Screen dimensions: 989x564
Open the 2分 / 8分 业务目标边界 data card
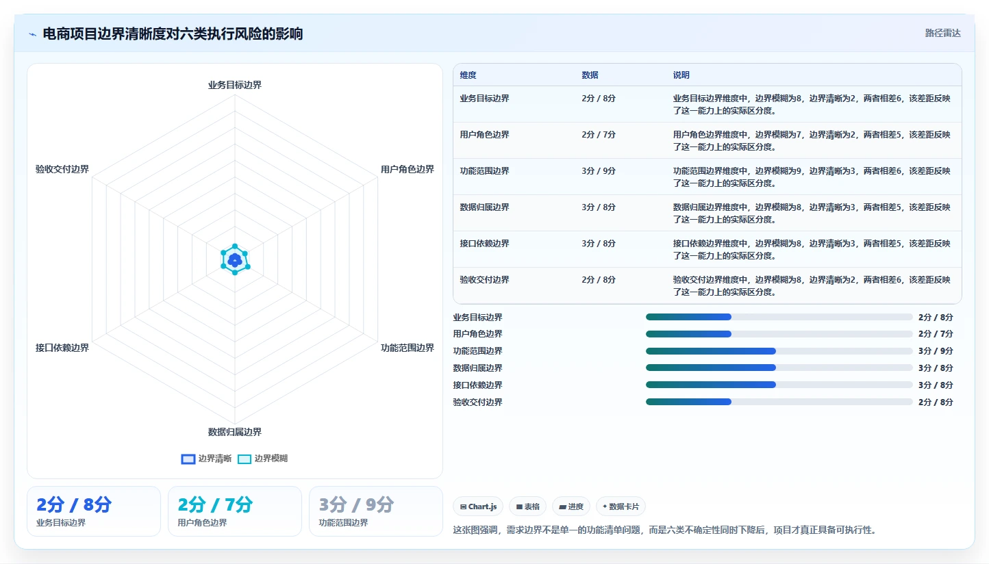pos(94,511)
